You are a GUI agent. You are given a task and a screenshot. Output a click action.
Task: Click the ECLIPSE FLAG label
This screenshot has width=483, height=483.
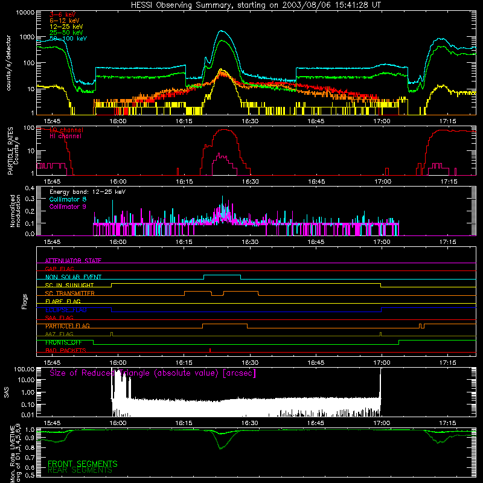[66, 310]
